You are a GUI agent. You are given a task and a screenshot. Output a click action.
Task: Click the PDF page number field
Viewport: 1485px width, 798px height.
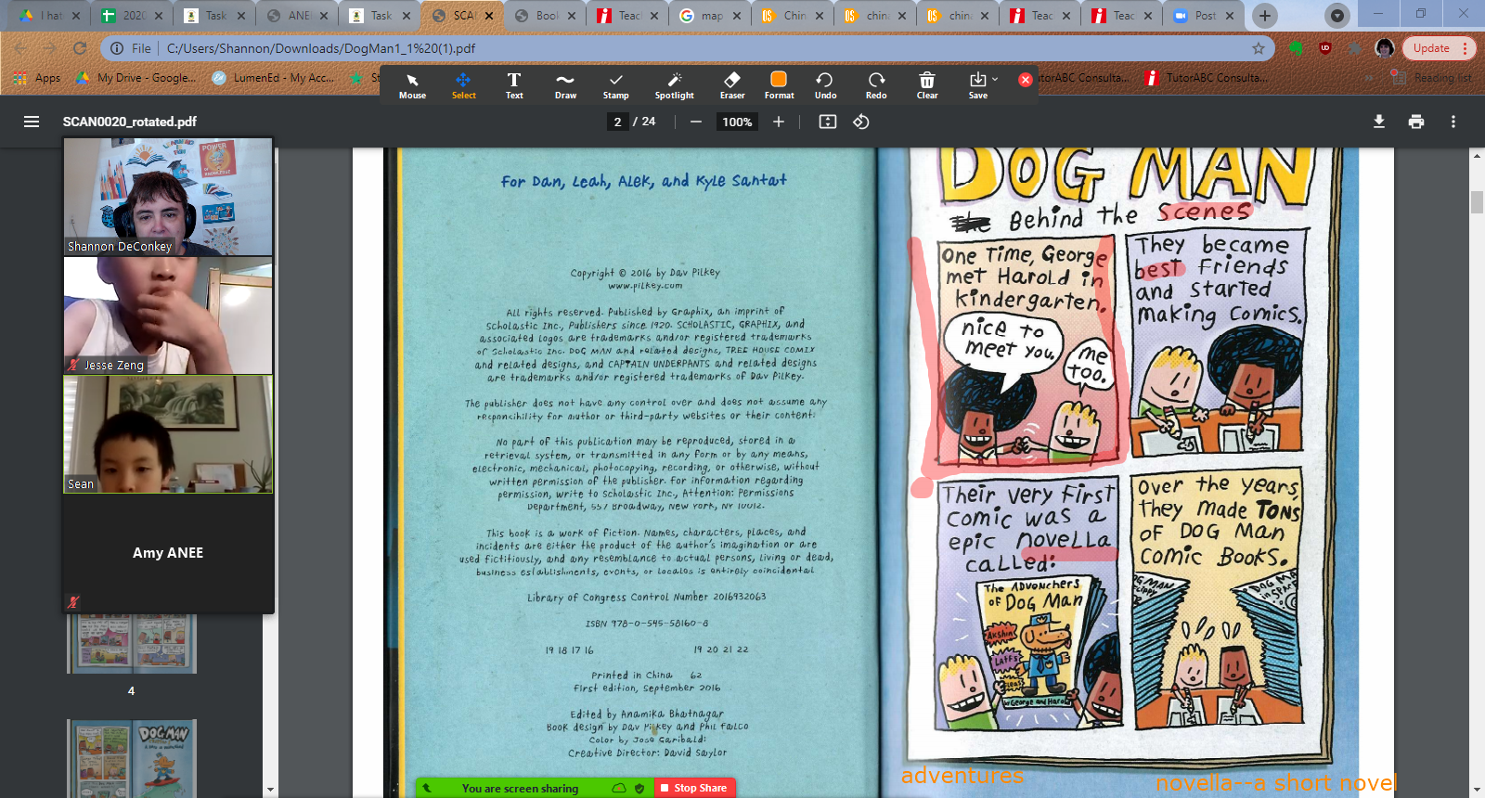click(617, 122)
